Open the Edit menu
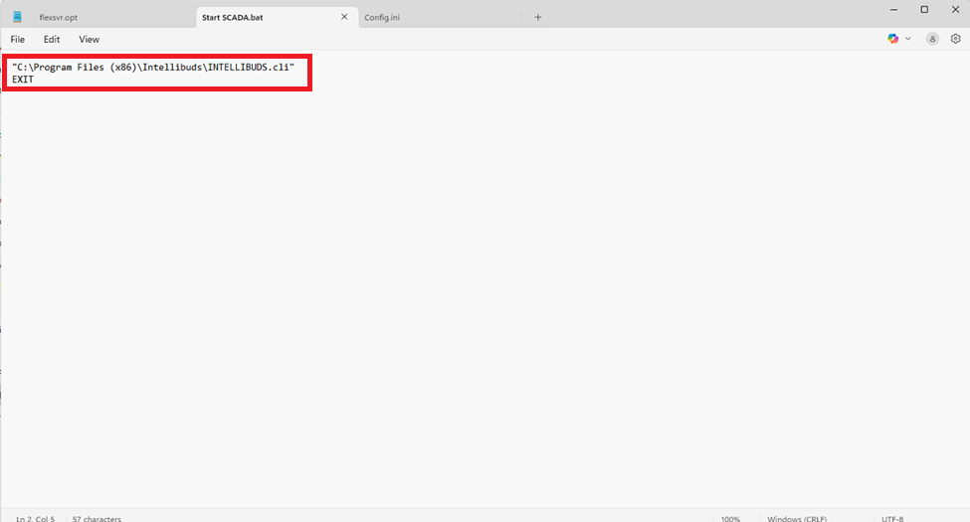This screenshot has width=970, height=522. pos(52,39)
